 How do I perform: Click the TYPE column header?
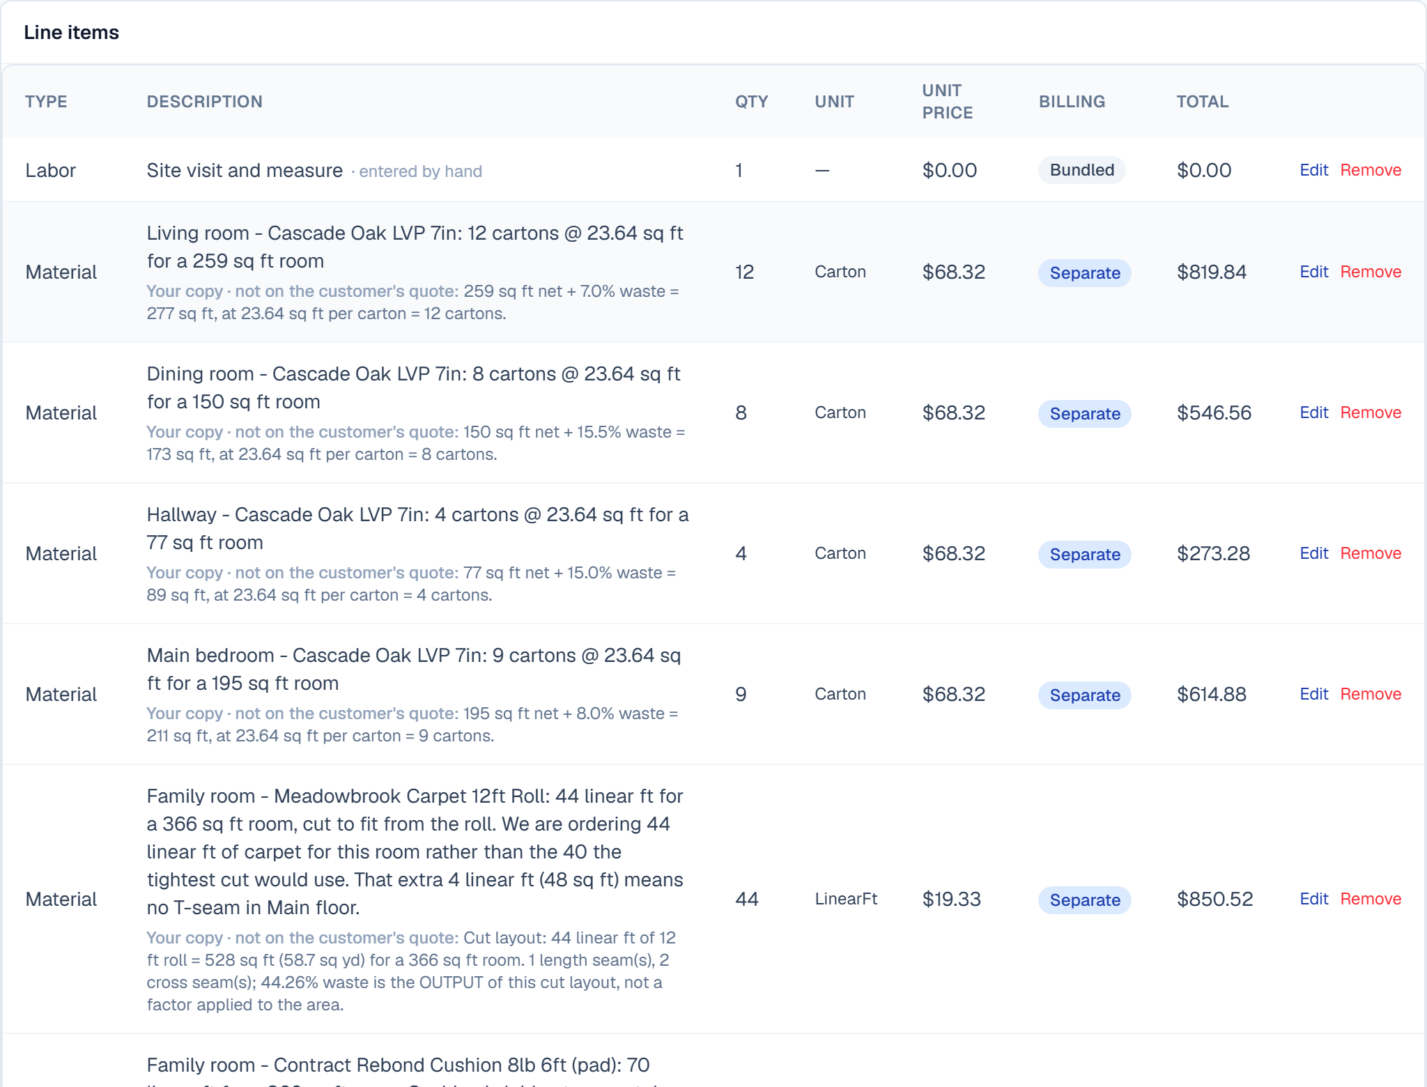[x=46, y=102]
